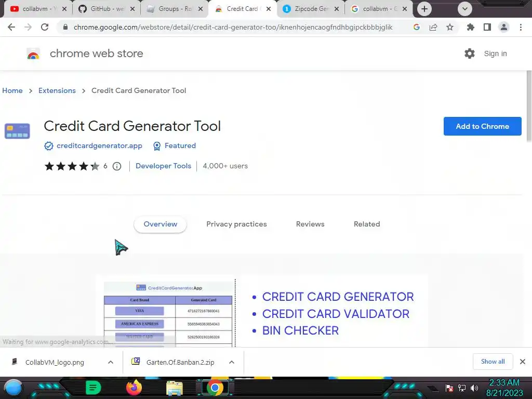Close the downloads bar
This screenshot has height=399, width=532.
click(523, 362)
